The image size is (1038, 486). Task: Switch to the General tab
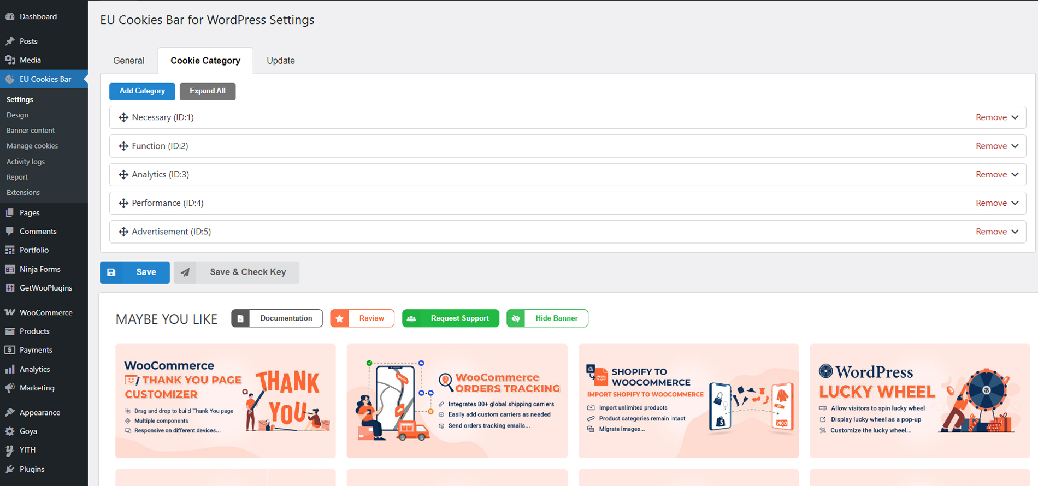point(129,61)
